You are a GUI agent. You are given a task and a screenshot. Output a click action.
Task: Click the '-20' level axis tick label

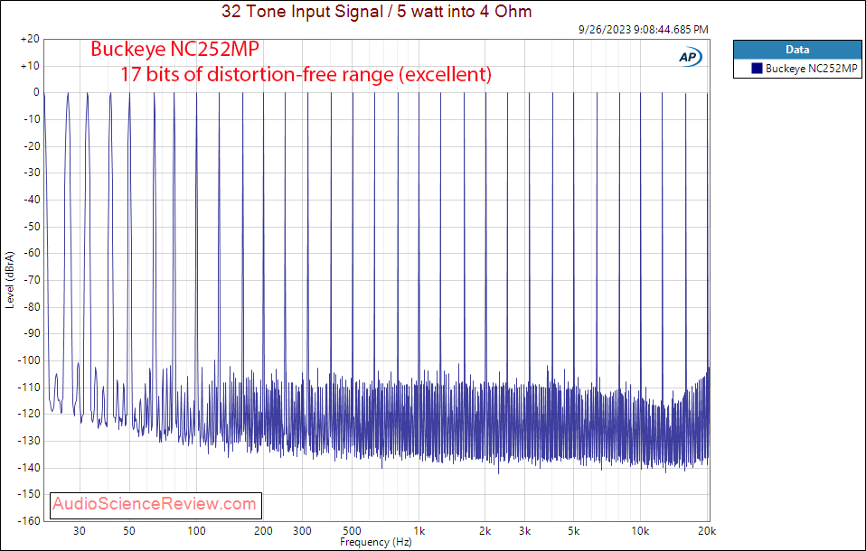31,146
